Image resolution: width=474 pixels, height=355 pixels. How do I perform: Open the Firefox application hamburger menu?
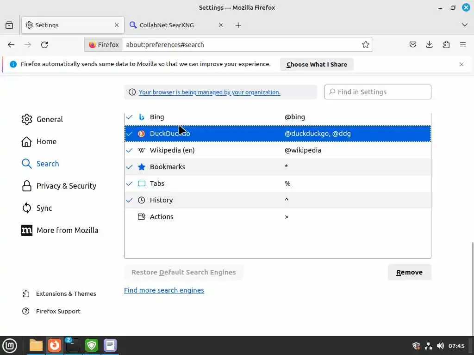pyautogui.click(x=463, y=45)
